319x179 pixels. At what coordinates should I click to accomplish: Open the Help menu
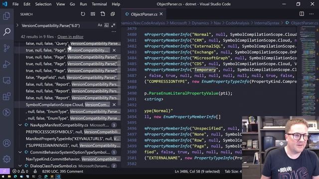116,4
